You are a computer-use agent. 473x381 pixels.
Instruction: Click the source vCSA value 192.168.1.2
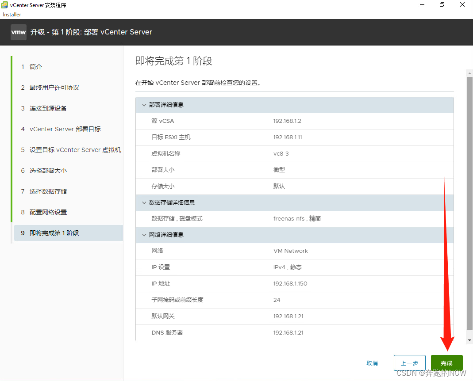tap(287, 121)
